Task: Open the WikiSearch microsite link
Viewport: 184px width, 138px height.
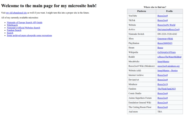Action: (12, 25)
